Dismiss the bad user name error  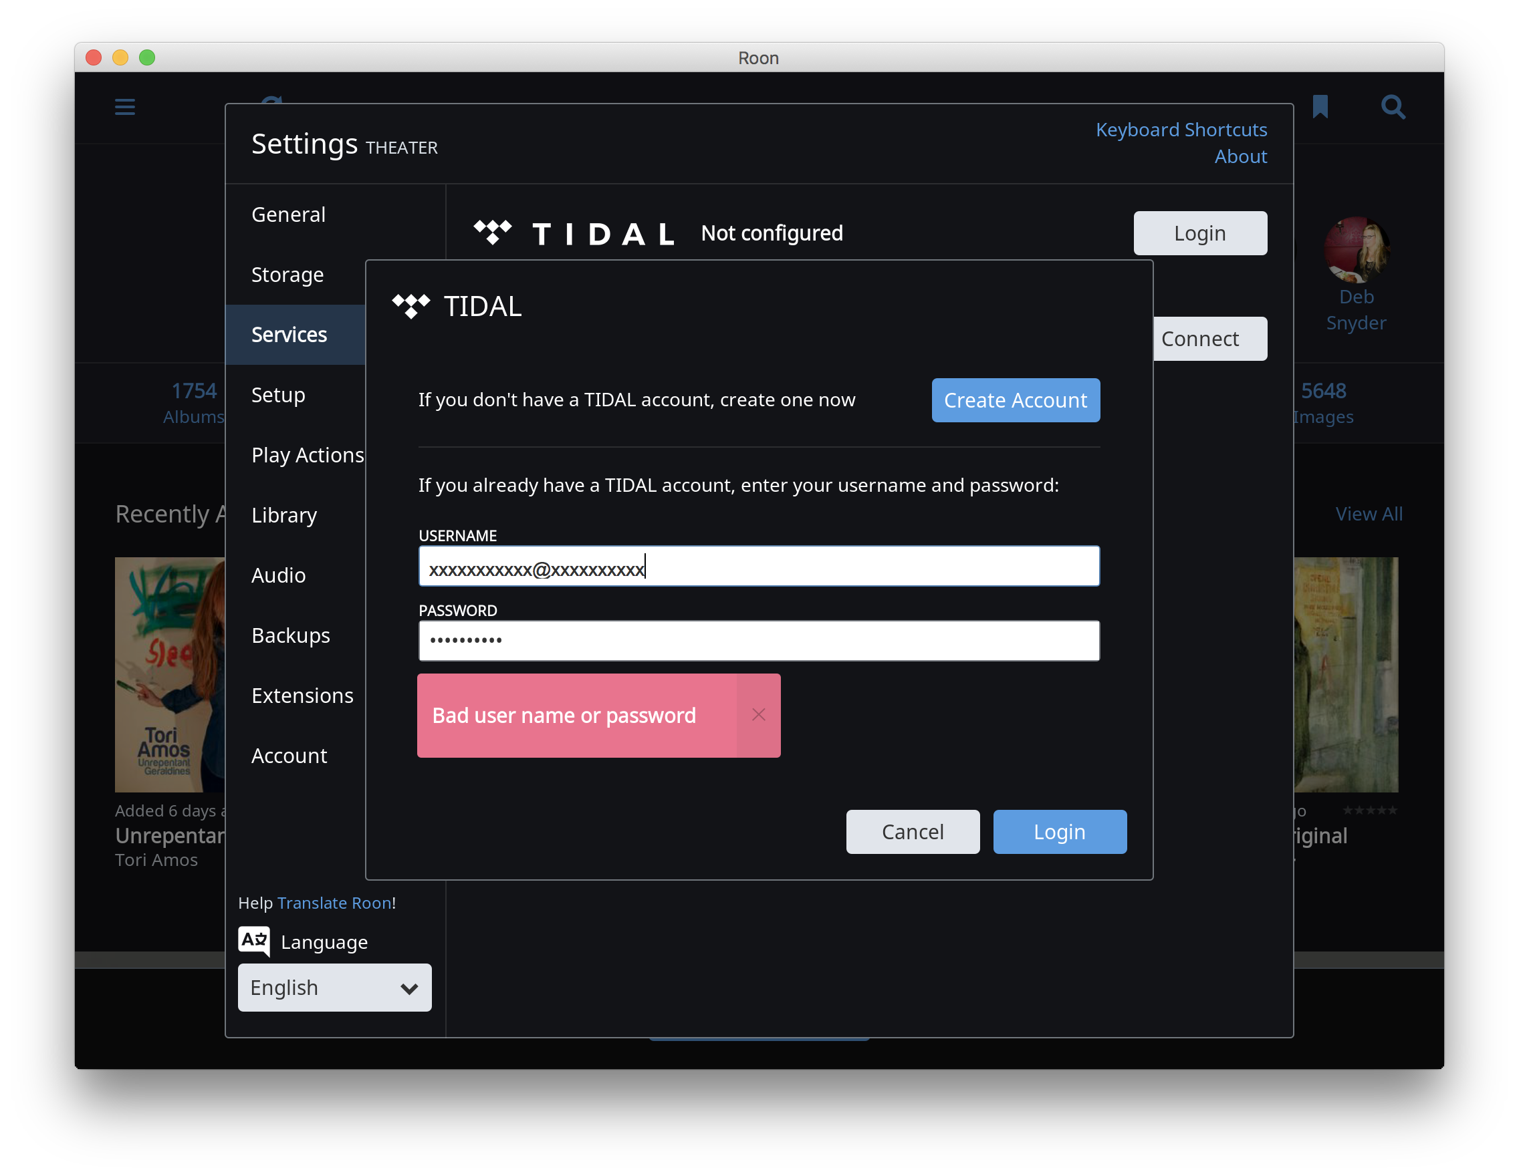pos(759,715)
